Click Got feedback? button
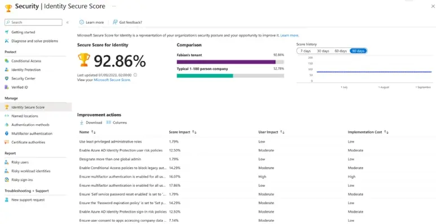 pos(127,22)
